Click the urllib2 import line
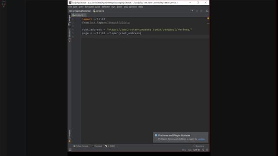 (94, 19)
